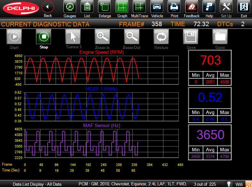Click the Engine Speed (RPM) graph title

[102, 52]
